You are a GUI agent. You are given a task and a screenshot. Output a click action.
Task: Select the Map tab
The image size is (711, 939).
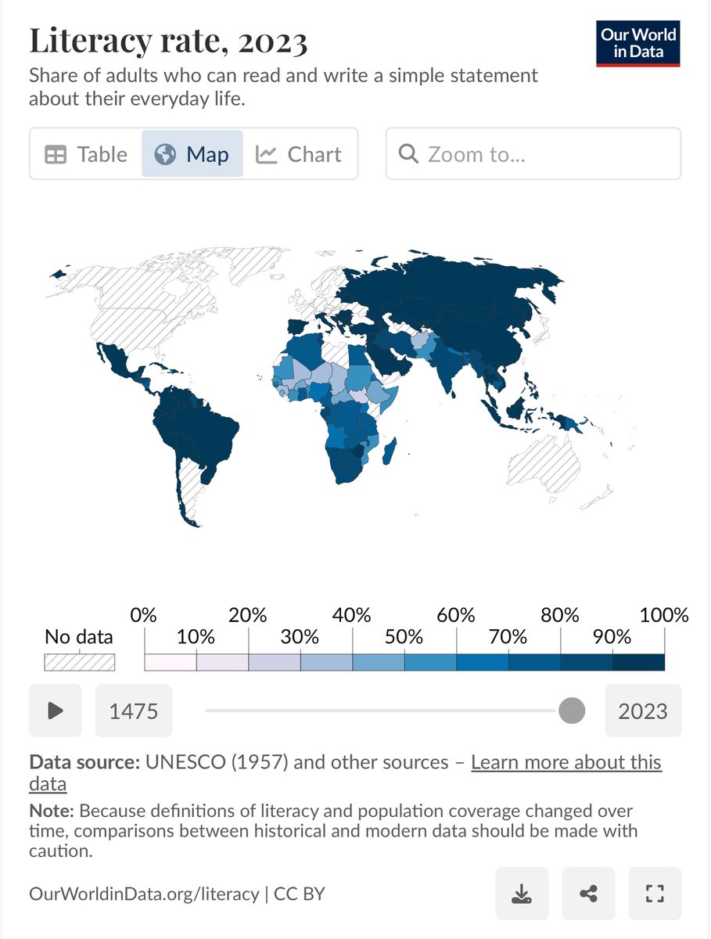192,154
